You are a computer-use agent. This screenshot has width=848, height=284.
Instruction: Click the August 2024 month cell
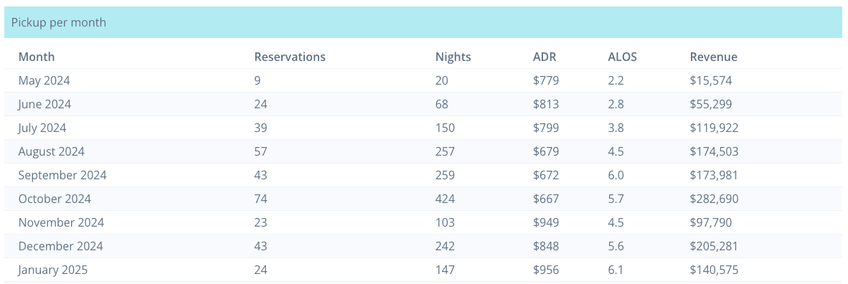pos(52,151)
